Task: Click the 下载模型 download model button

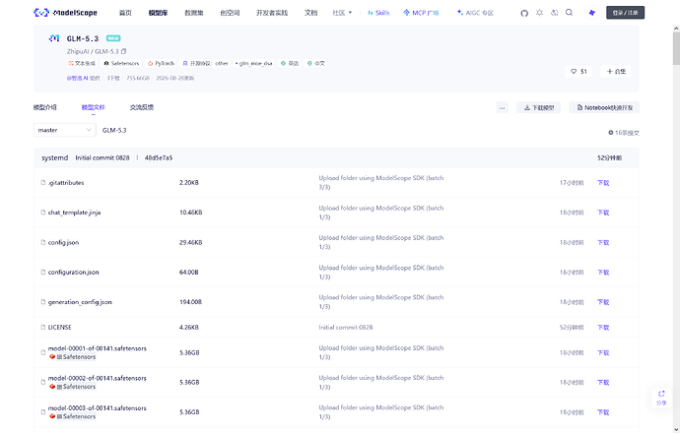Action: click(x=539, y=108)
